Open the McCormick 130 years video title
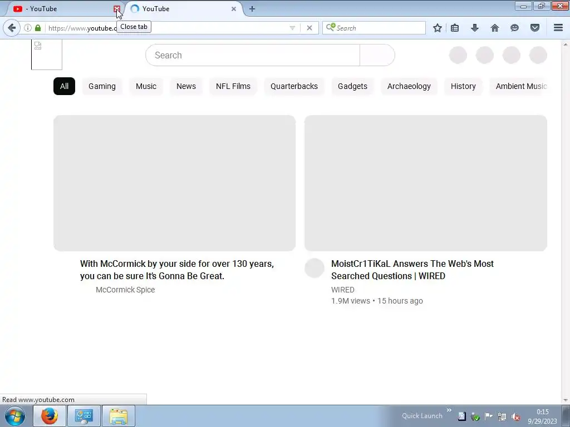570x427 pixels. [177, 270]
